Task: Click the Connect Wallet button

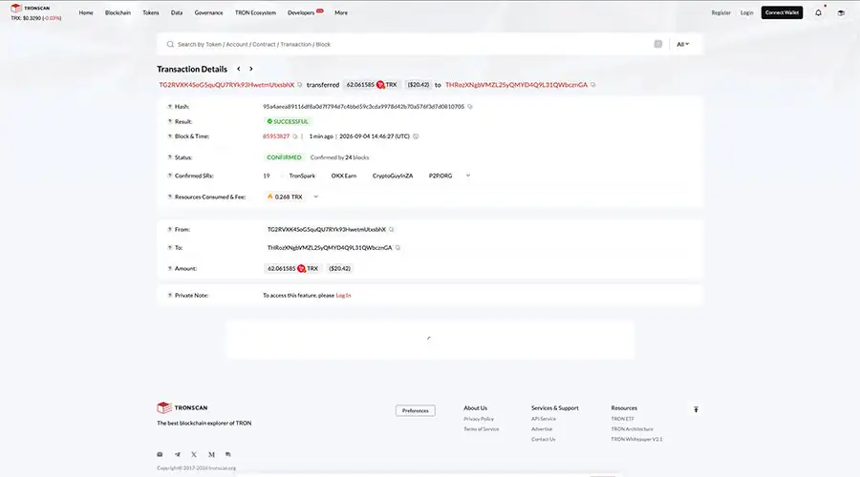Action: [782, 12]
